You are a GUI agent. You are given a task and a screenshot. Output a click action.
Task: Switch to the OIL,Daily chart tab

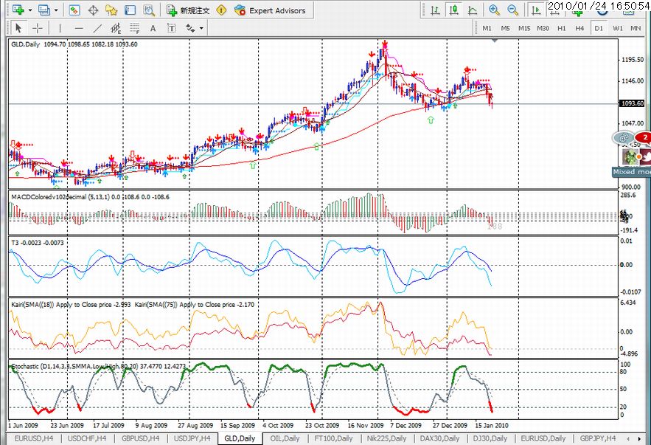click(x=285, y=438)
